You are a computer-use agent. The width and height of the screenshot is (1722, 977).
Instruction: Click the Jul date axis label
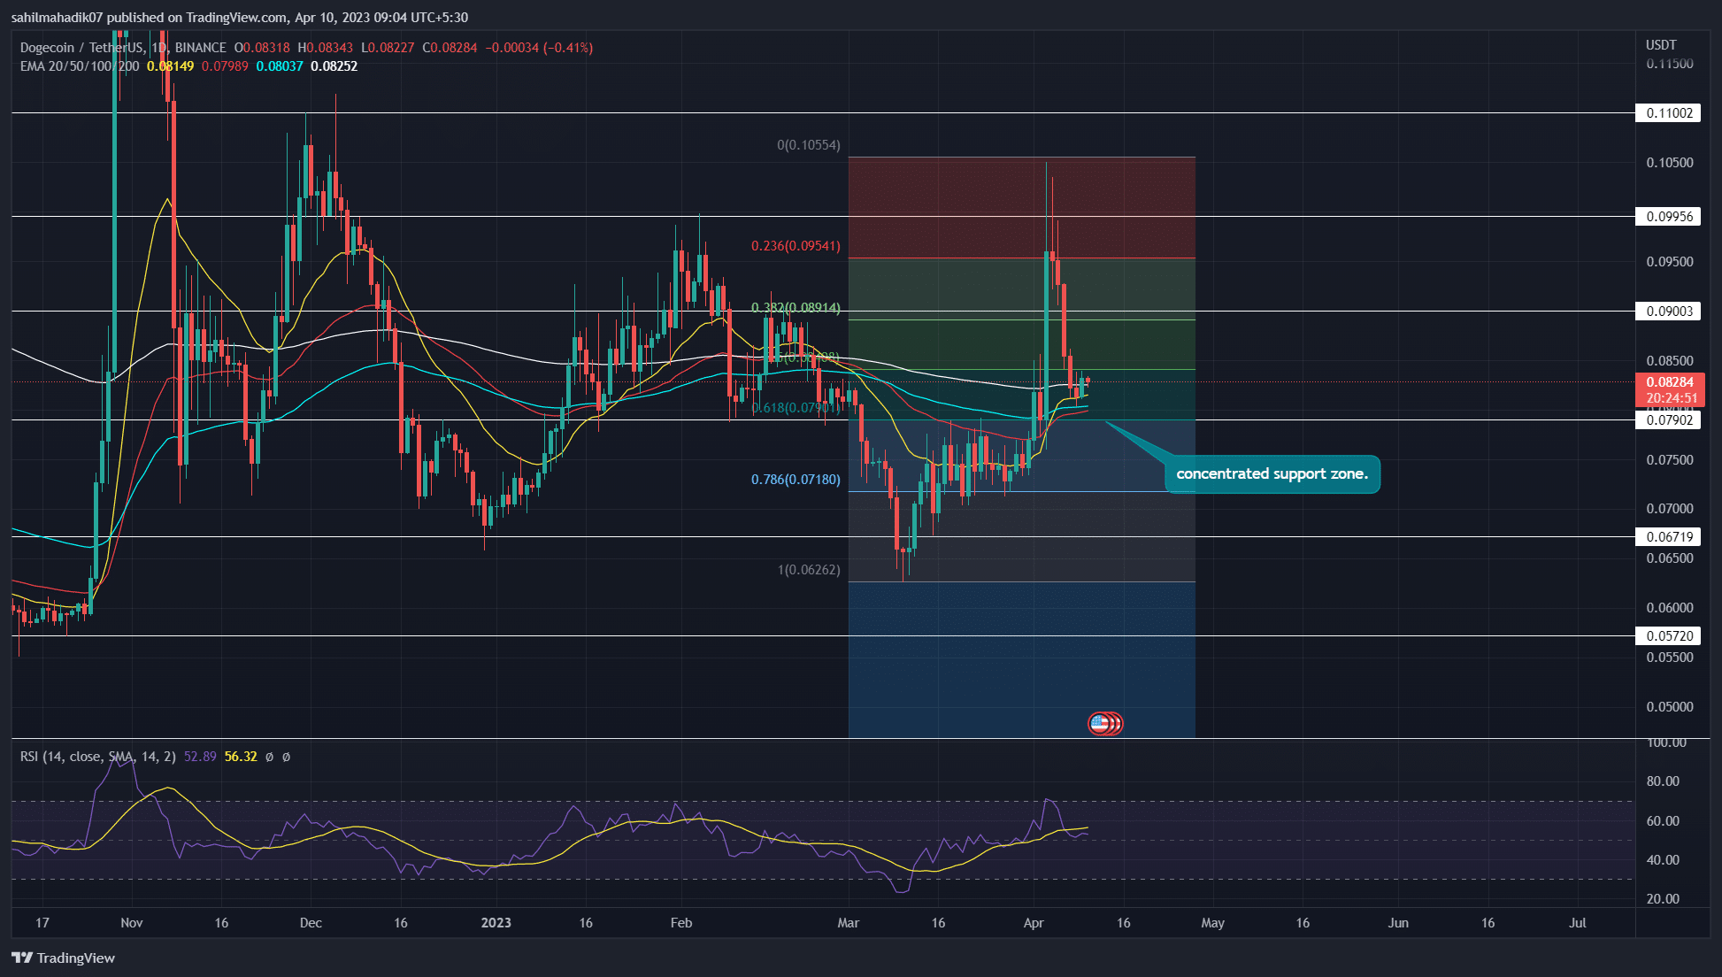point(1578,923)
